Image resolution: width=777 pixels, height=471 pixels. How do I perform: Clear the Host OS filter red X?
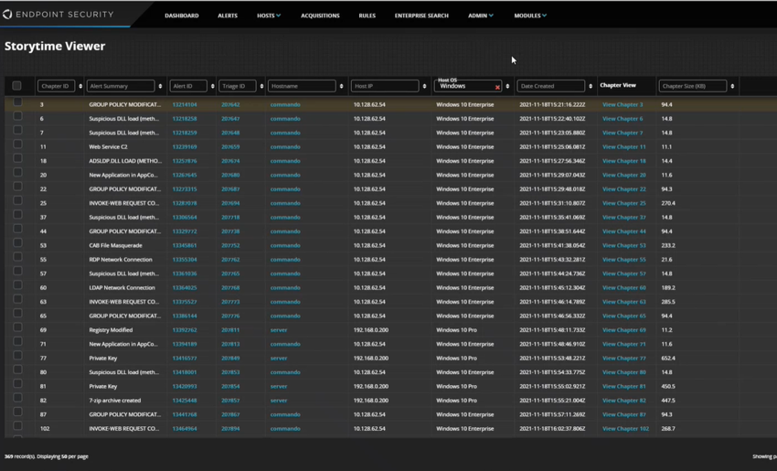497,87
